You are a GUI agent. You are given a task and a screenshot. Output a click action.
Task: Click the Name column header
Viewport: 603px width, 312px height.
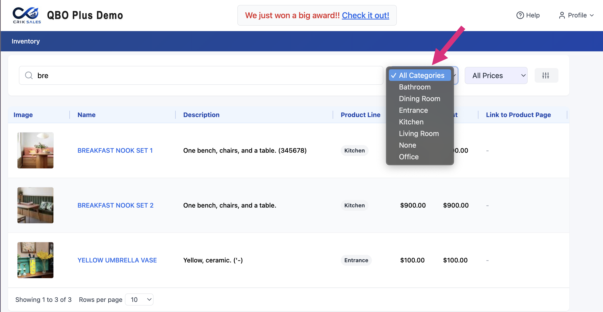tap(87, 115)
